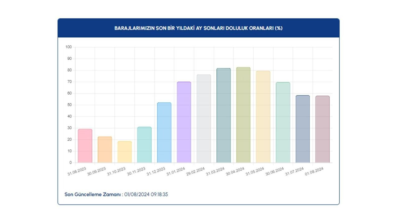Click the 30.09.2023 axis label
The width and height of the screenshot is (398, 224).
point(97,171)
